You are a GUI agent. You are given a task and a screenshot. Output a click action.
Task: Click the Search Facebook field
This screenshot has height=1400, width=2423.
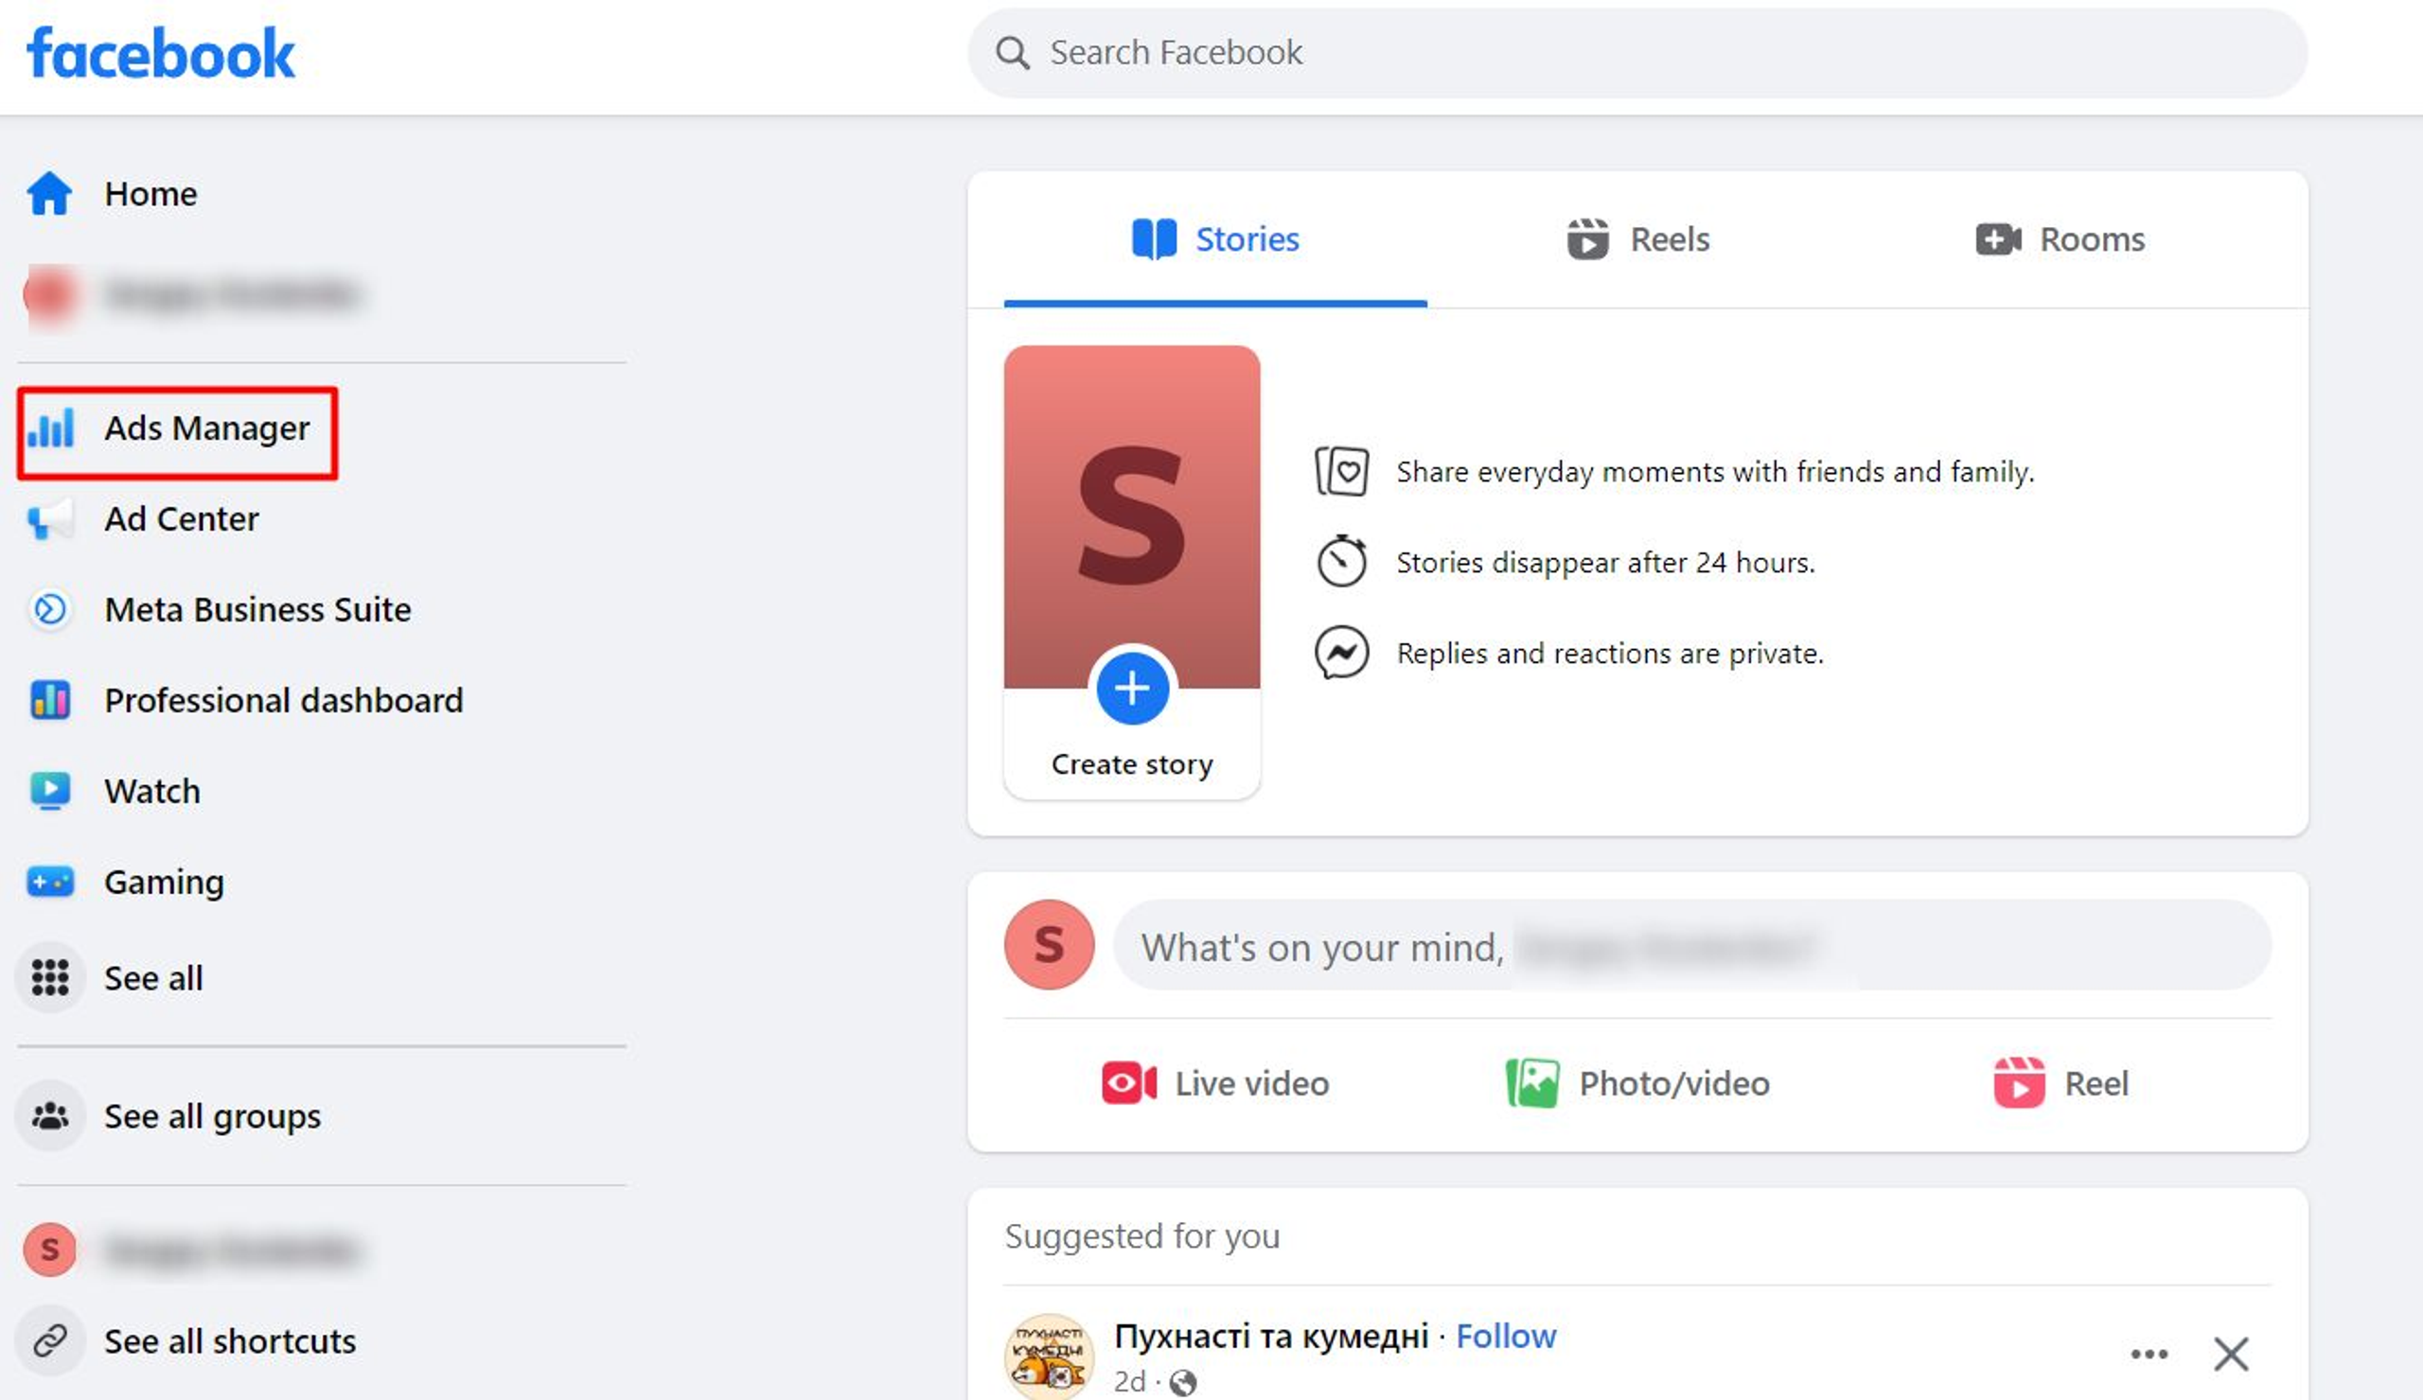(1636, 53)
